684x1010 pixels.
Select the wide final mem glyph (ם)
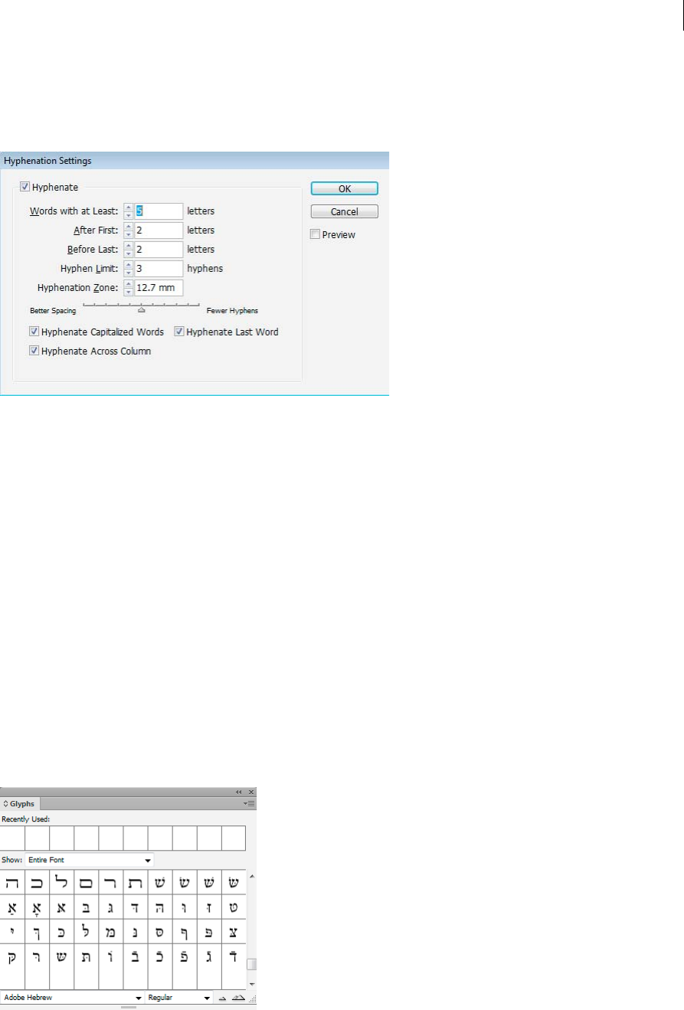(86, 883)
